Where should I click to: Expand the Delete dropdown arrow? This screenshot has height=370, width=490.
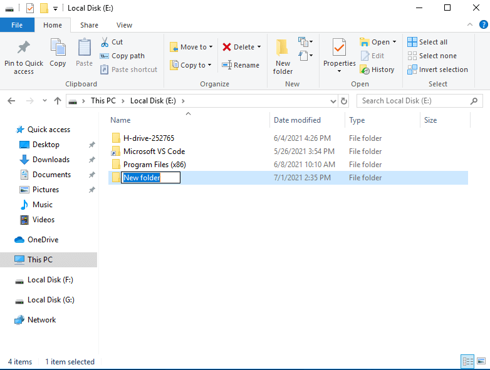tap(259, 47)
